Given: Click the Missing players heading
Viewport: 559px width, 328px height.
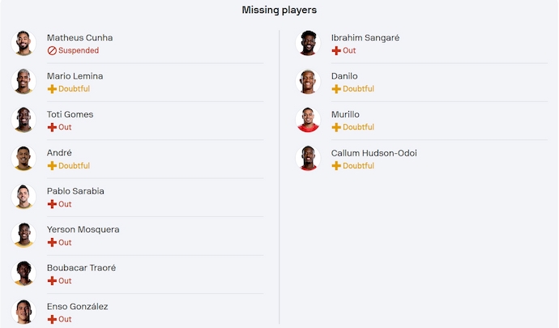Looking at the screenshot, I should (x=279, y=11).
